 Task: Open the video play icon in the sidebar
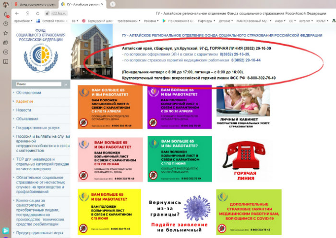pos(6,52)
